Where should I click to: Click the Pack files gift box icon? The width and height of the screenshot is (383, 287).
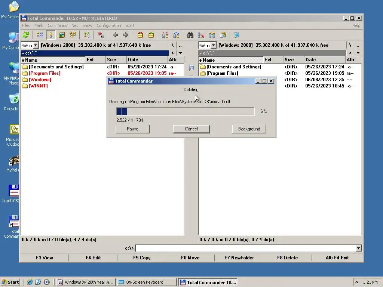[x=140, y=35]
